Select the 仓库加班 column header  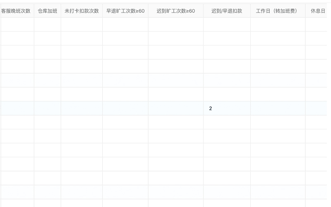tap(48, 11)
